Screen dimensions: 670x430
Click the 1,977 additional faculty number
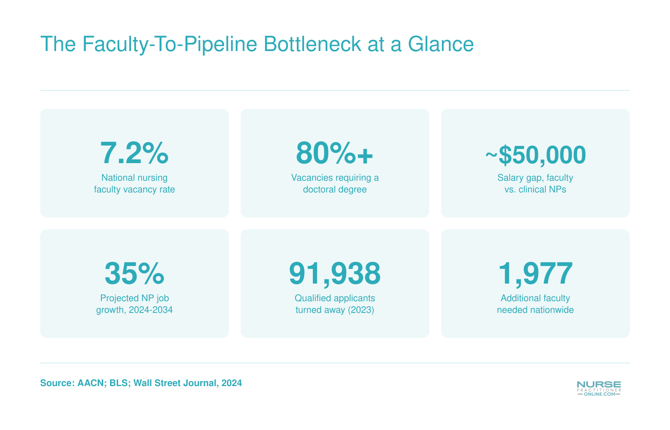click(535, 274)
